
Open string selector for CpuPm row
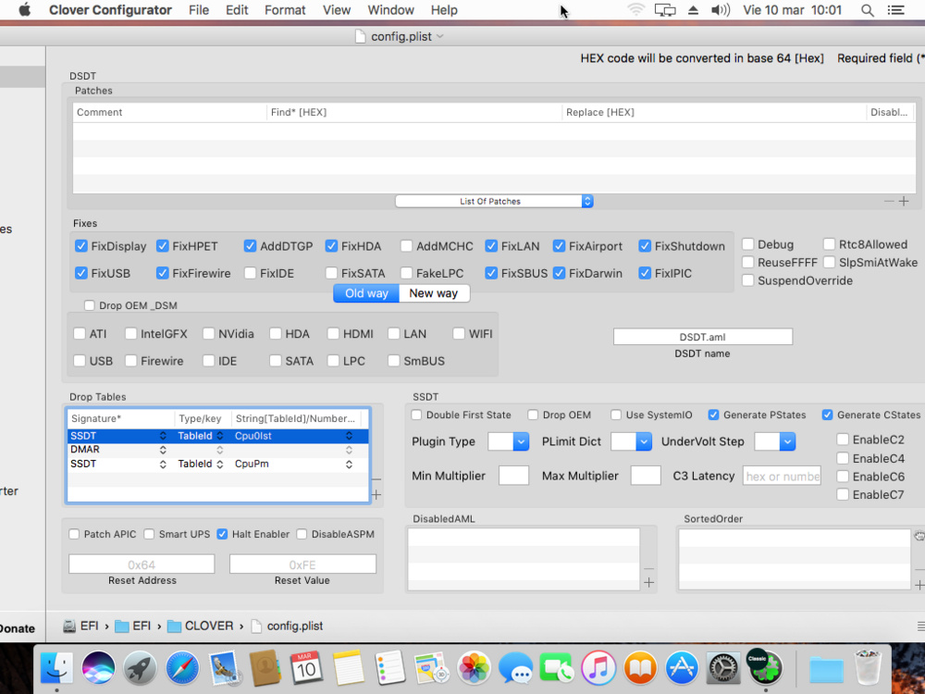pos(350,464)
